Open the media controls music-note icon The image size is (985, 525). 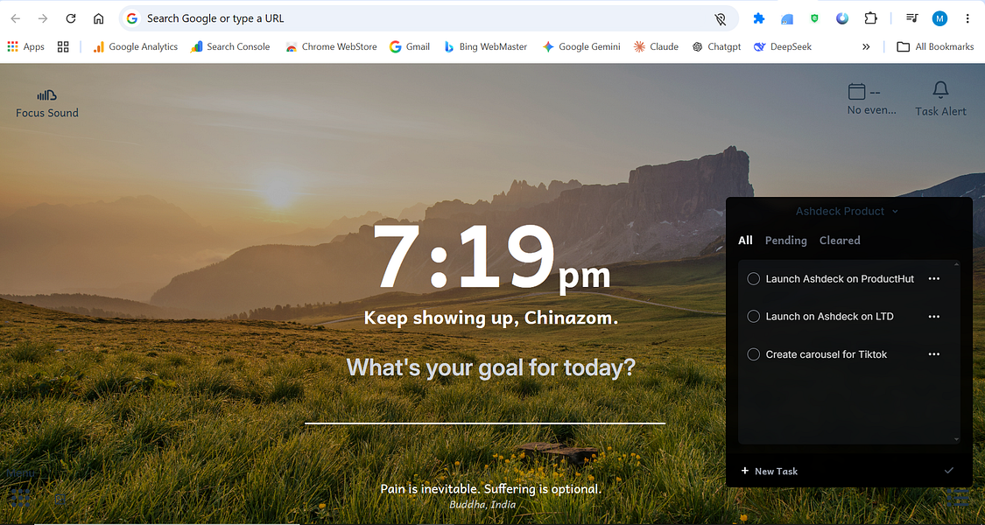click(x=912, y=18)
